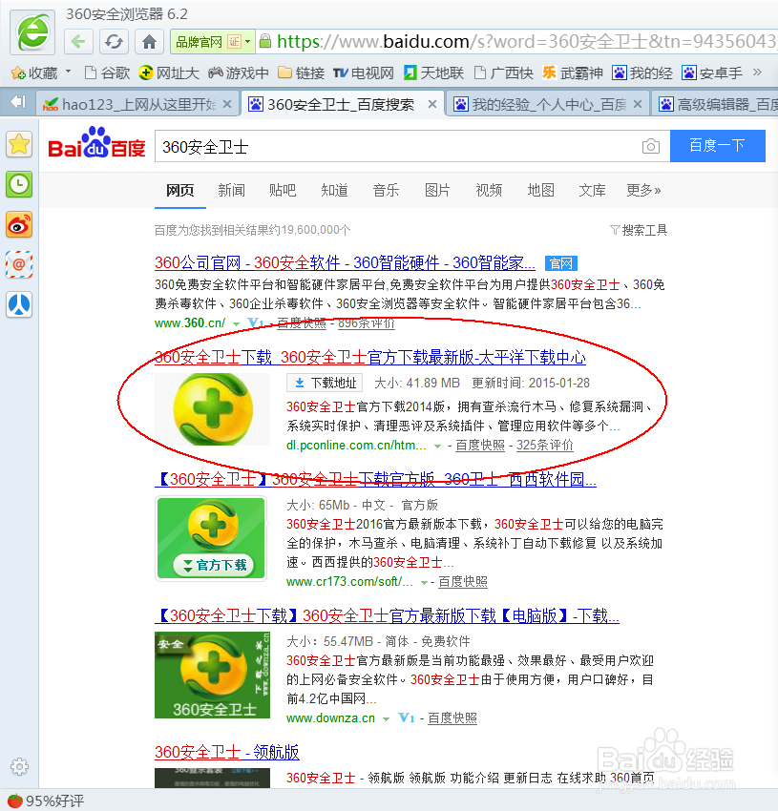Screen dimensions: 778x811
Task: Click the 官方下载 thumbnail image
Action: (x=211, y=538)
